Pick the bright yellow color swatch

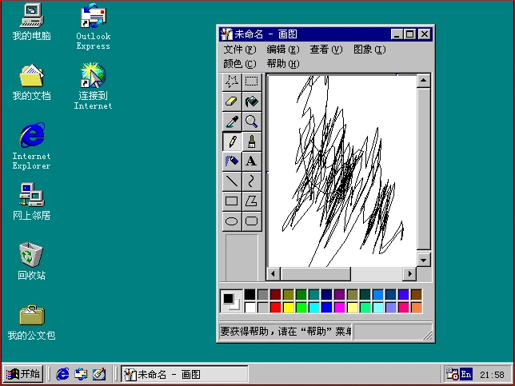click(288, 308)
